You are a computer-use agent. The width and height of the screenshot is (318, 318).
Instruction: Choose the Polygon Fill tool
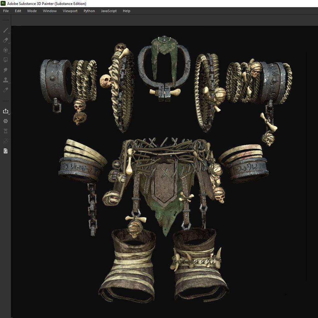click(5, 60)
